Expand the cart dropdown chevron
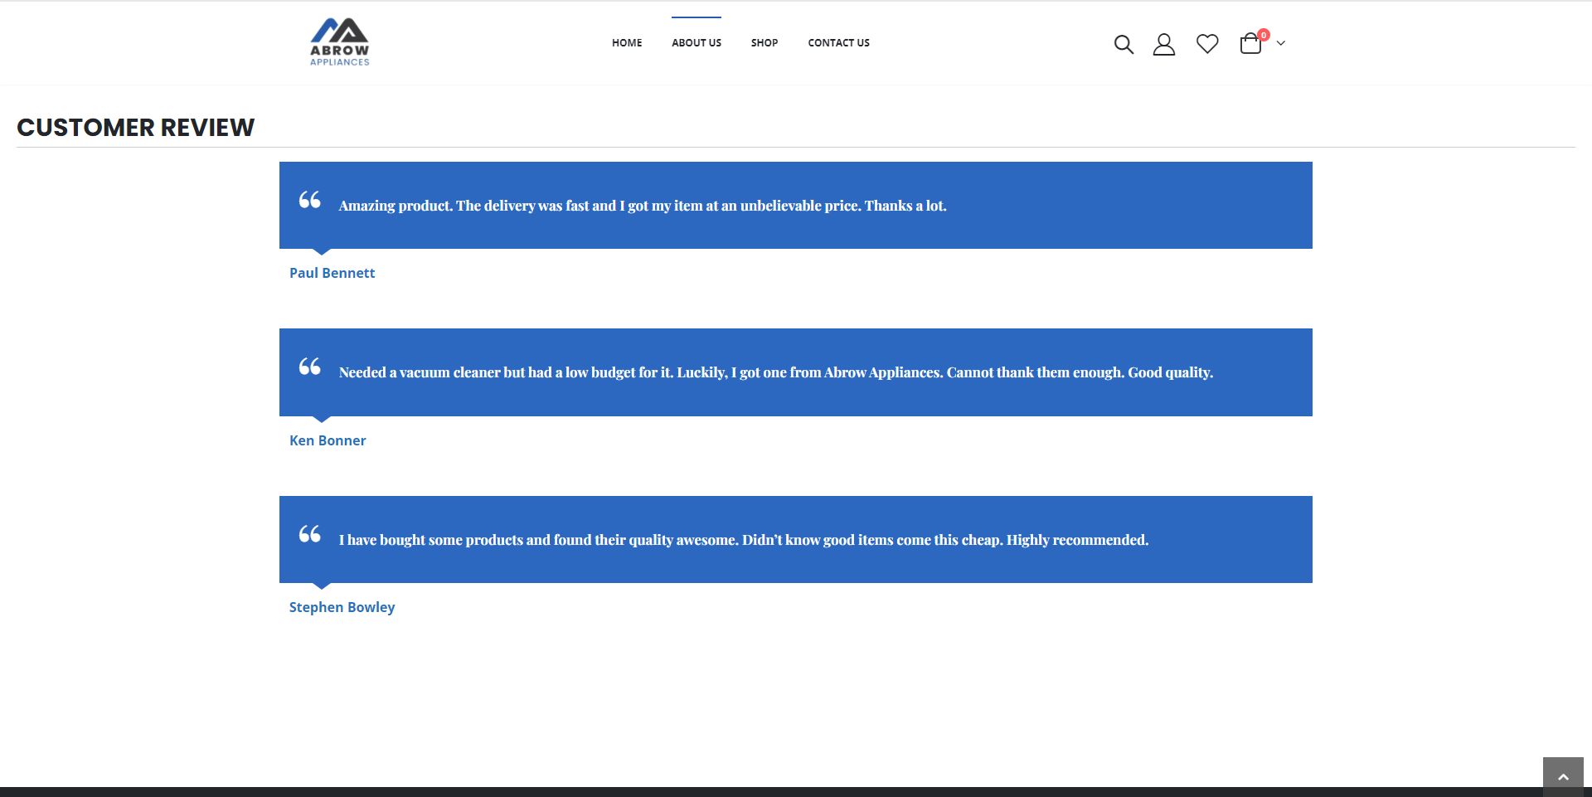The height and width of the screenshot is (797, 1592). coord(1281,43)
